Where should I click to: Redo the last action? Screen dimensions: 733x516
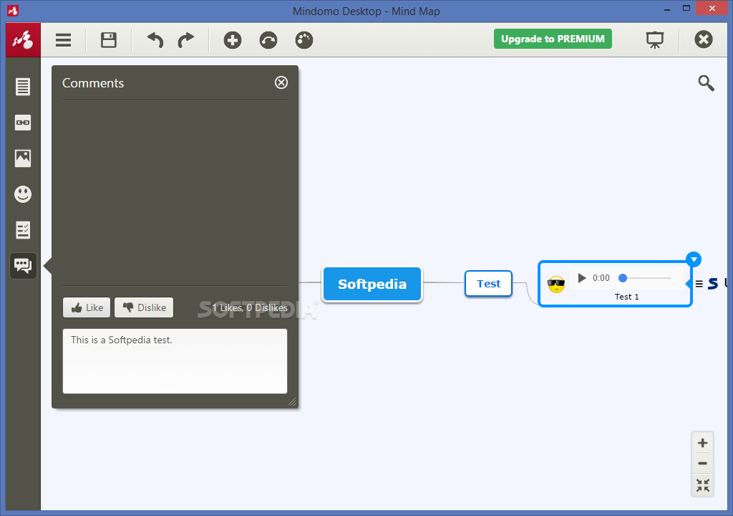(185, 40)
